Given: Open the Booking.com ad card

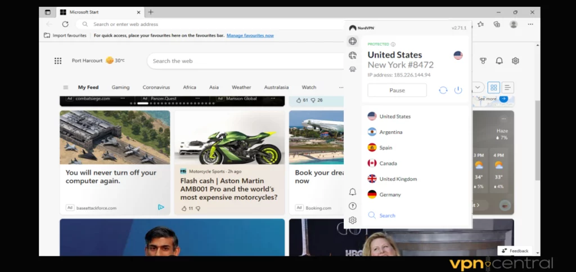Looking at the screenshot, I should click(x=316, y=162).
